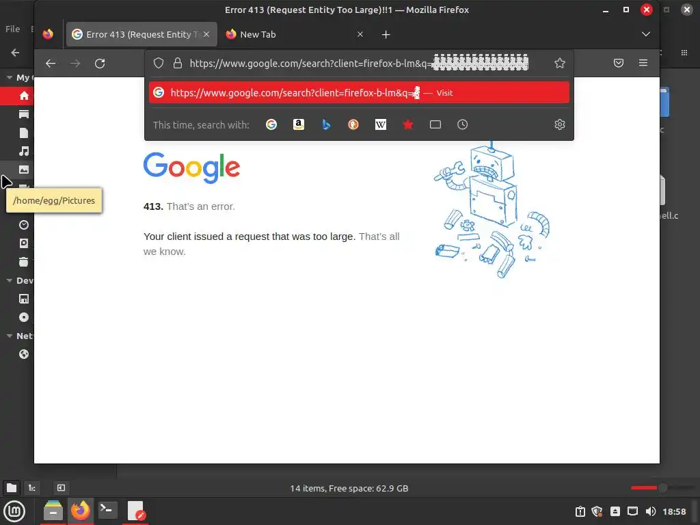Open network icon in system tray
The height and width of the screenshot is (525, 700).
[x=632, y=511]
